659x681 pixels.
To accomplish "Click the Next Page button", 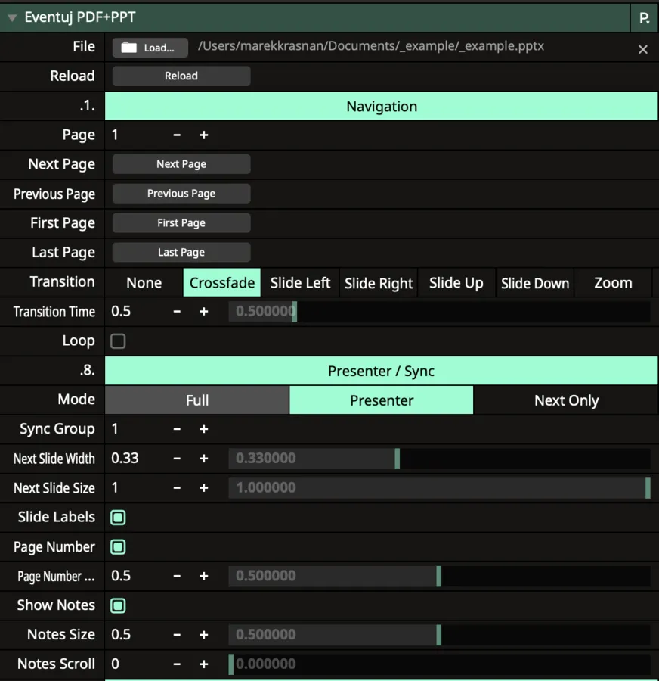I will (181, 164).
